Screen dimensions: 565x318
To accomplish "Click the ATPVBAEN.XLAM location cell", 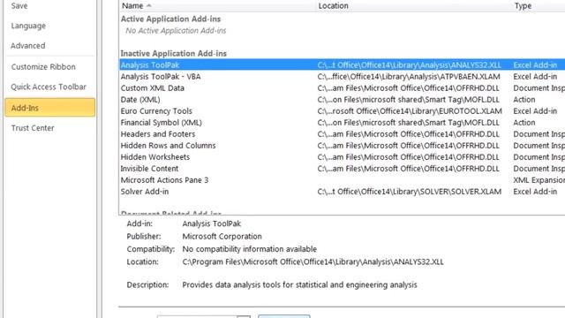I will [x=409, y=77].
